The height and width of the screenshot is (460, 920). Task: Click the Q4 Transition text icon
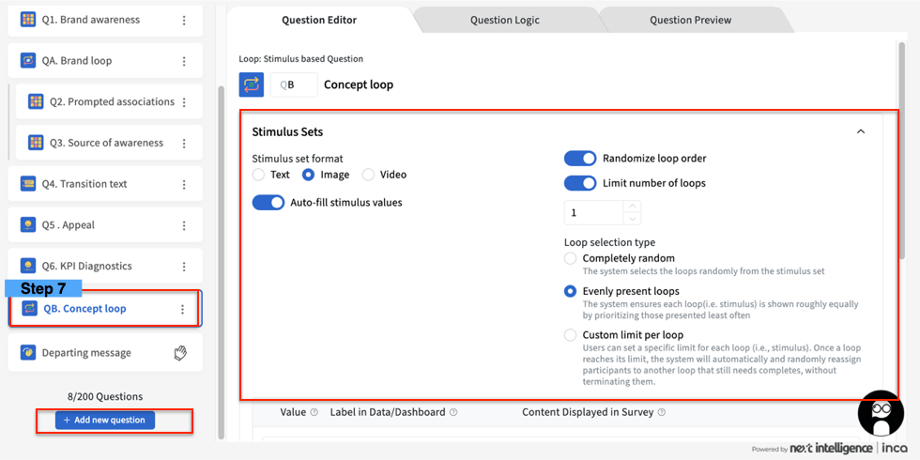click(28, 184)
